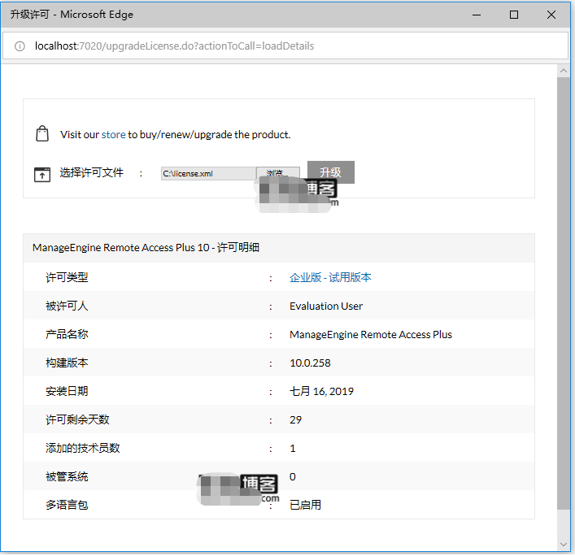The image size is (575, 556).
Task: Maximize the Edge window
Action: click(x=514, y=15)
